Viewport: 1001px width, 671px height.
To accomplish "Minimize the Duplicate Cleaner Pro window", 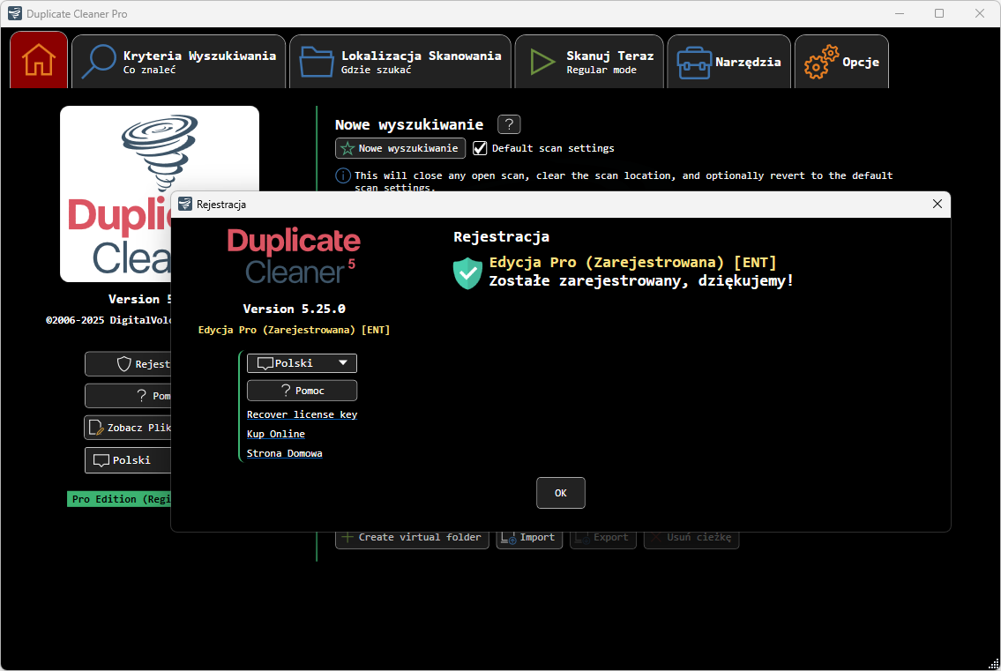I will tap(900, 13).
